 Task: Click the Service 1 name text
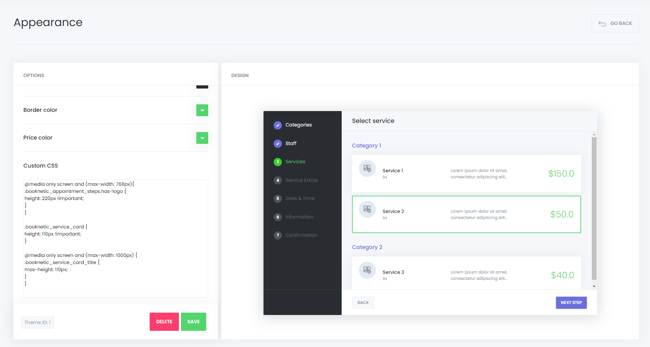(393, 171)
